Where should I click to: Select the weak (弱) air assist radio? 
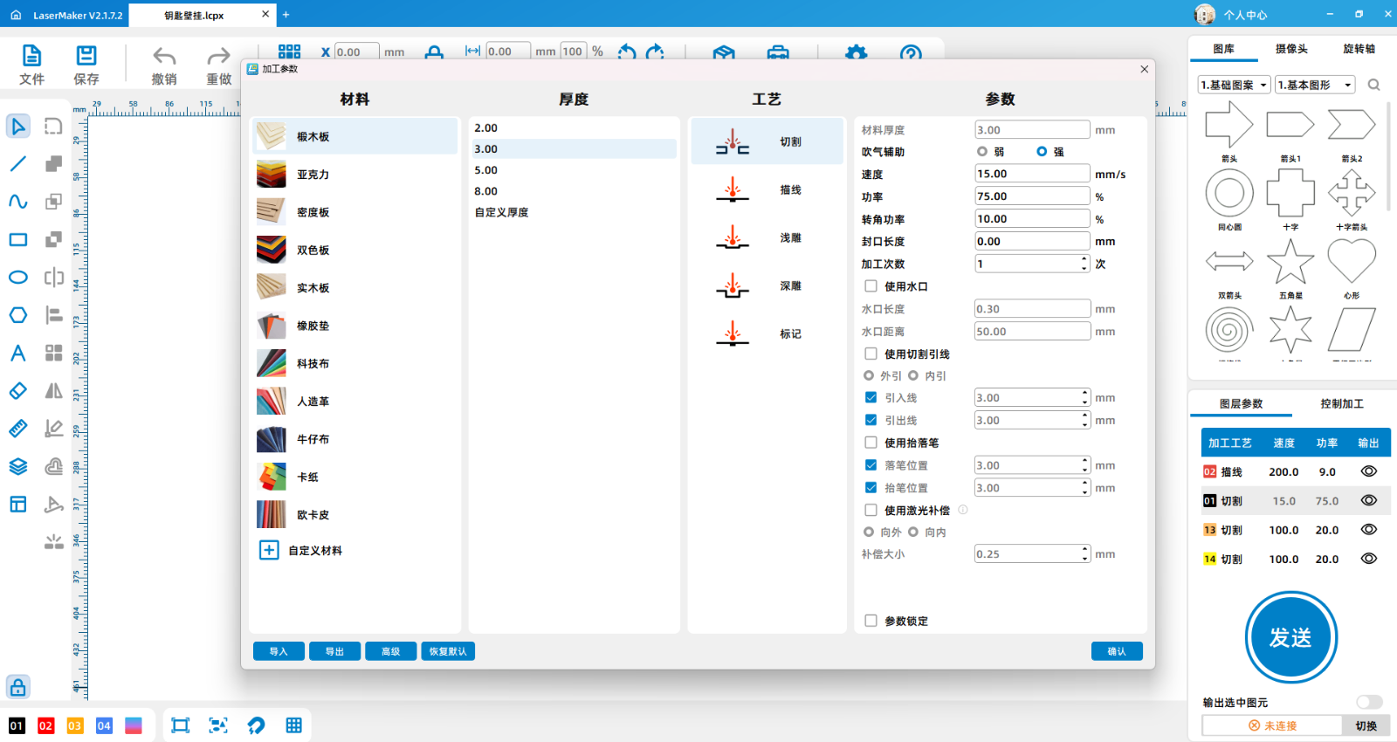(x=982, y=152)
